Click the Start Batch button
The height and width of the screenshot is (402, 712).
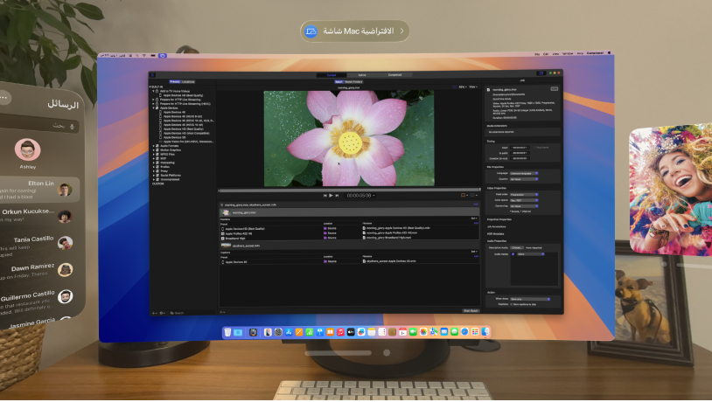[471, 310]
